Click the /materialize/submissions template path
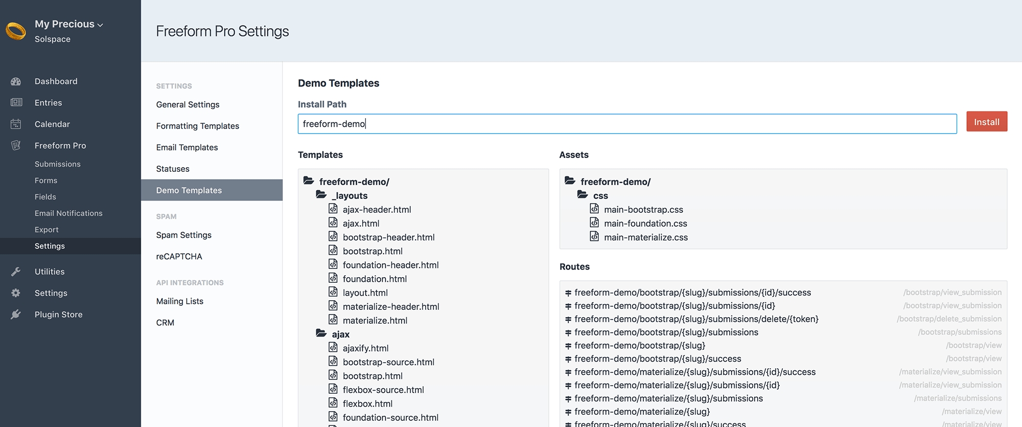The width and height of the screenshot is (1022, 427). point(958,398)
